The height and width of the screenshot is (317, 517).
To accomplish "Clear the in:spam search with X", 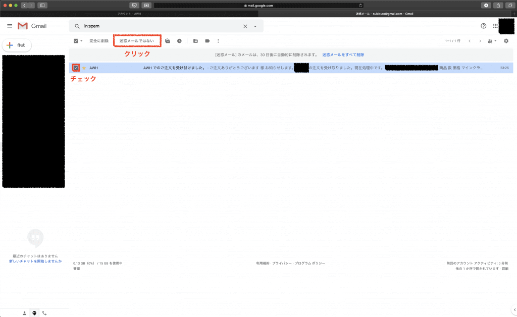I will (x=245, y=26).
